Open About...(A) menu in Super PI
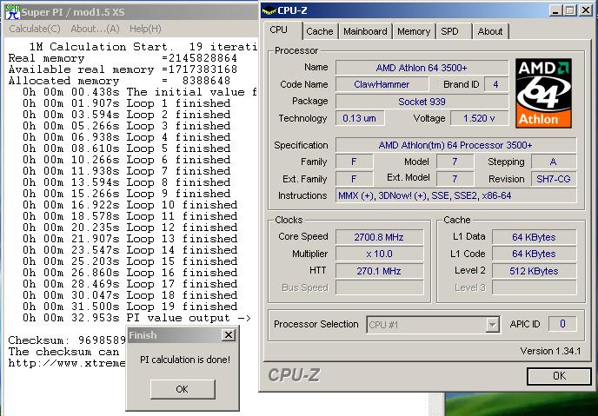This screenshot has height=416, width=598. [95, 29]
